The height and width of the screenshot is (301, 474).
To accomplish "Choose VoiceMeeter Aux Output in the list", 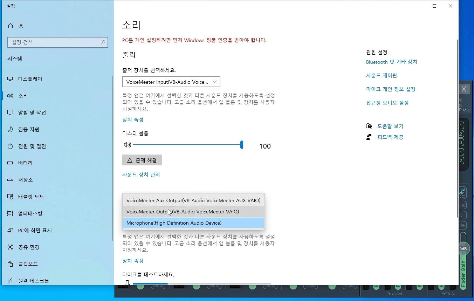I will click(x=193, y=201).
